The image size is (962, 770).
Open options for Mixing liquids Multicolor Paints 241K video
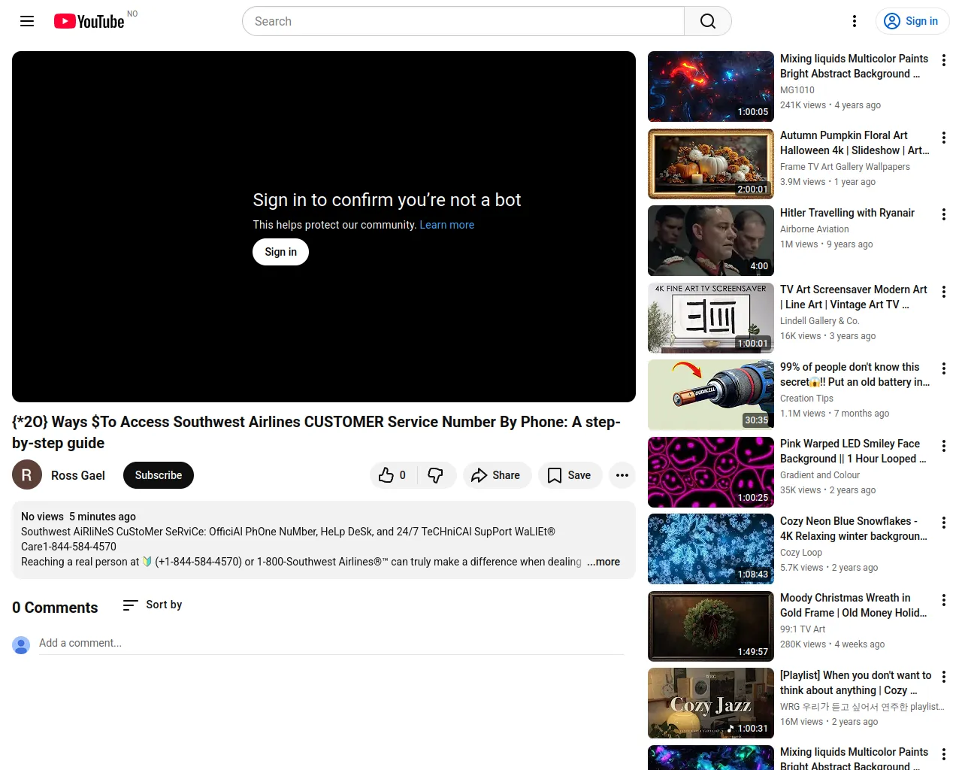[x=944, y=60]
